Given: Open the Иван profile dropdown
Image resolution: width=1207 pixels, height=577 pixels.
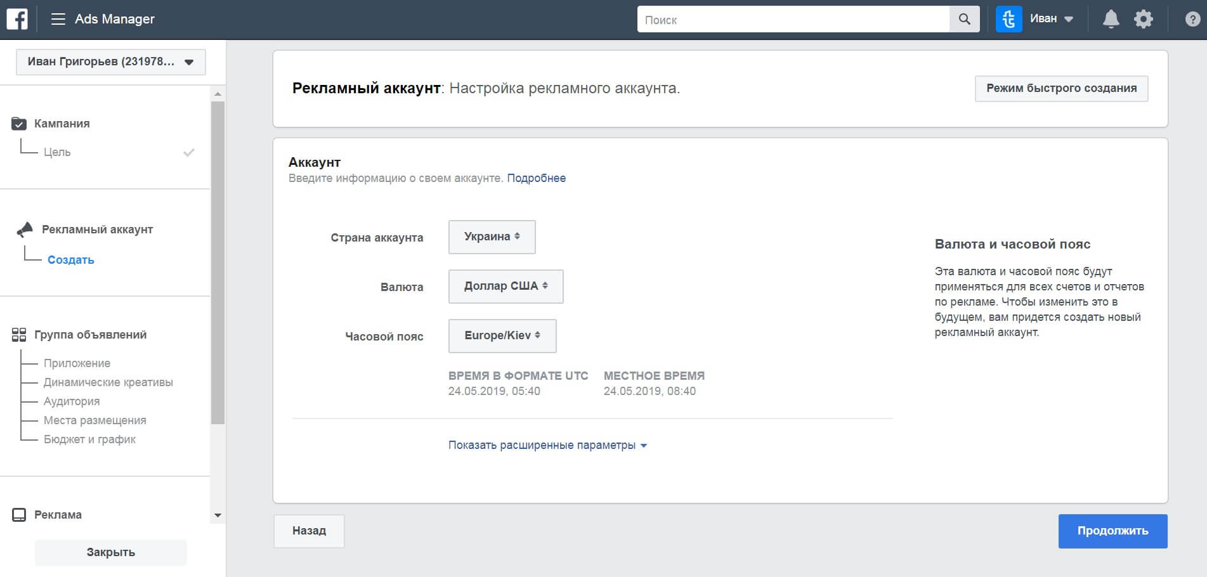Looking at the screenshot, I should pos(1051,19).
